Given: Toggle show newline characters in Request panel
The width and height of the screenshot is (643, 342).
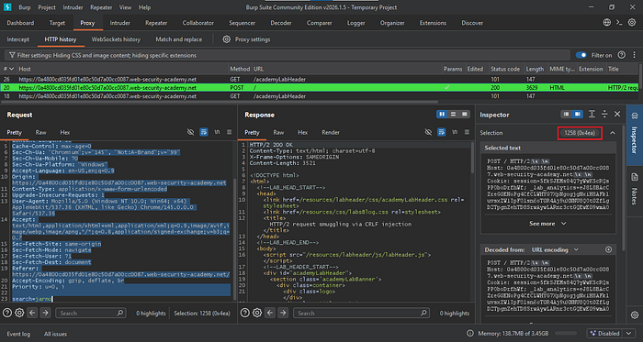Looking at the screenshot, I should [217, 132].
